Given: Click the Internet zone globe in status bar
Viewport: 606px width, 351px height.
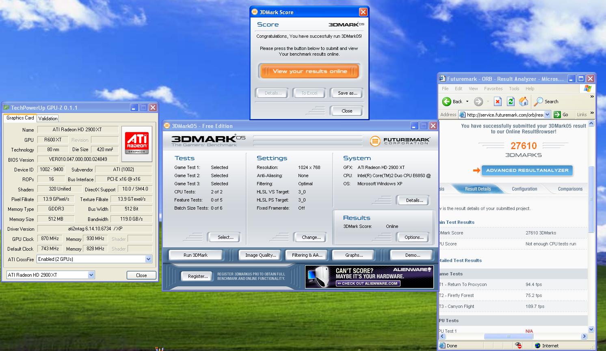Looking at the screenshot, I should coord(538,346).
